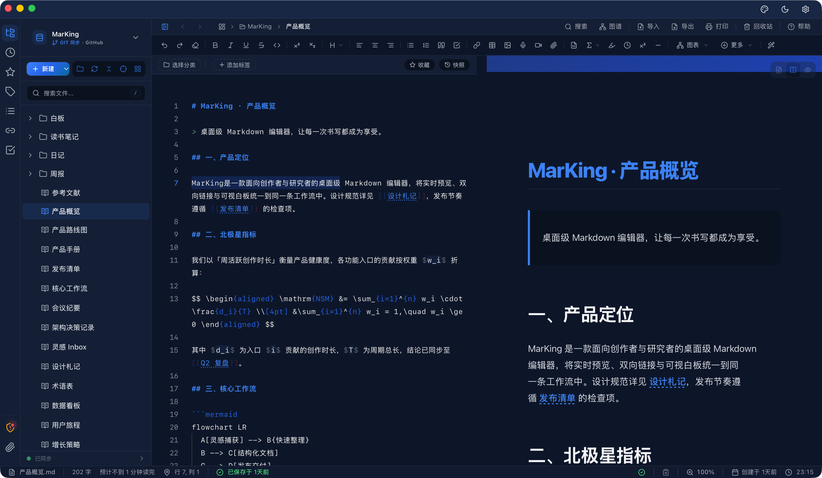Insert a blockquote
This screenshot has height=478, width=822.
coord(441,45)
